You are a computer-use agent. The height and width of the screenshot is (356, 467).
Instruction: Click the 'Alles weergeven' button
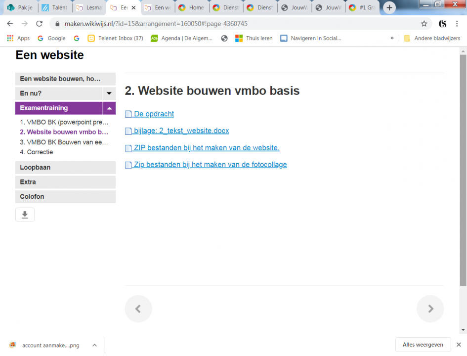tap(423, 345)
